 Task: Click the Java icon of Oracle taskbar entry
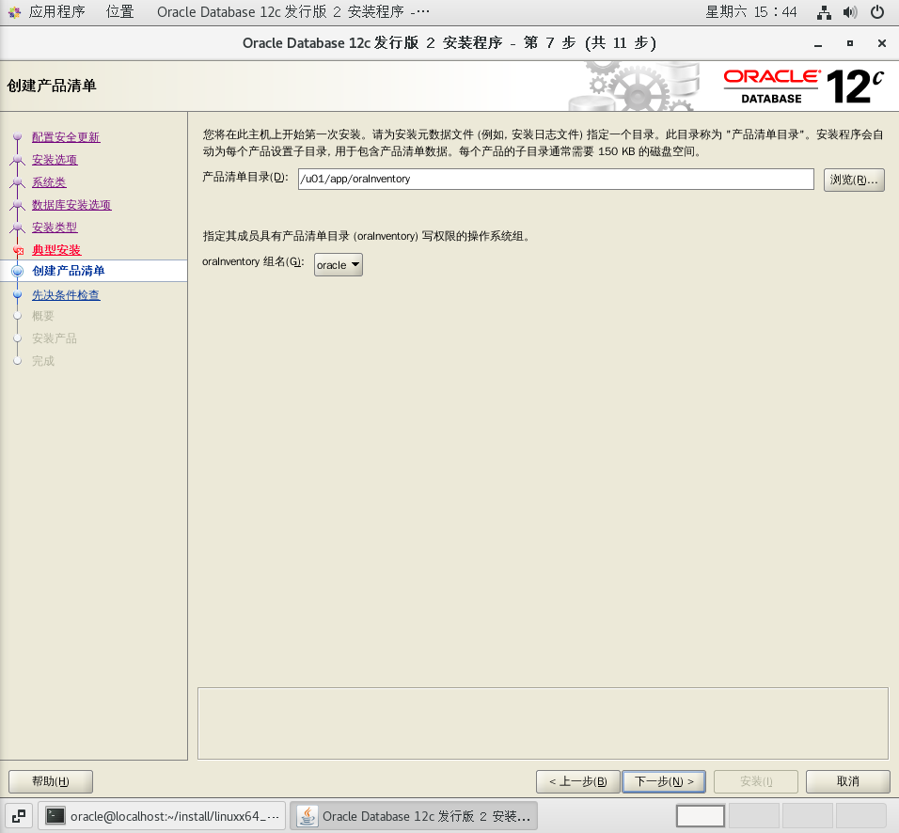click(308, 815)
